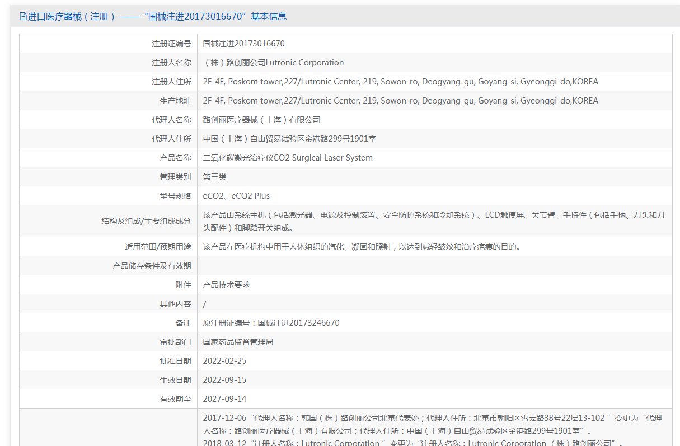This screenshot has height=446, width=680.
Task: Click the 第三类 management category value
Action: pyautogui.click(x=214, y=177)
